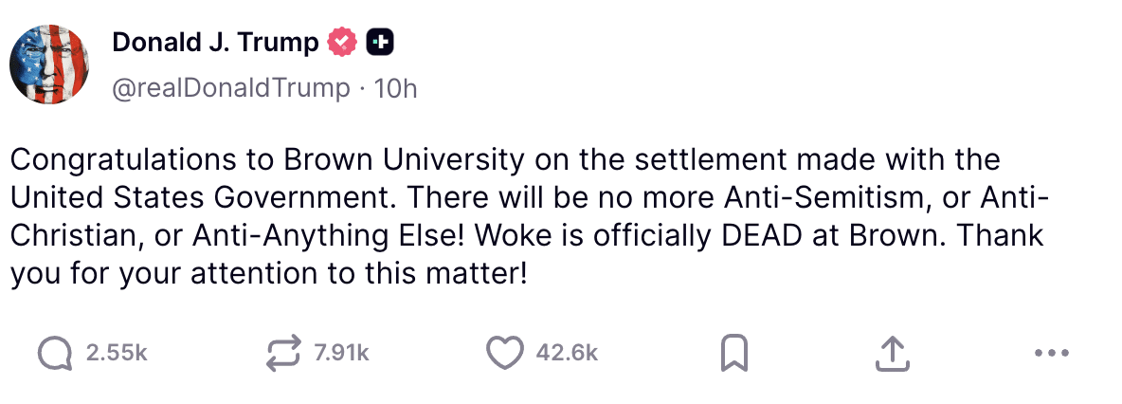Open the flag-painted profile avatar
This screenshot has height=404, width=1122.
pos(49,64)
